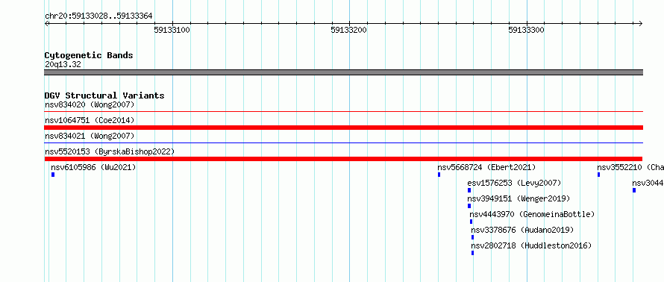Click the nsv5668724 (Ebert2021) label
The height and width of the screenshot is (282, 664).
point(486,167)
